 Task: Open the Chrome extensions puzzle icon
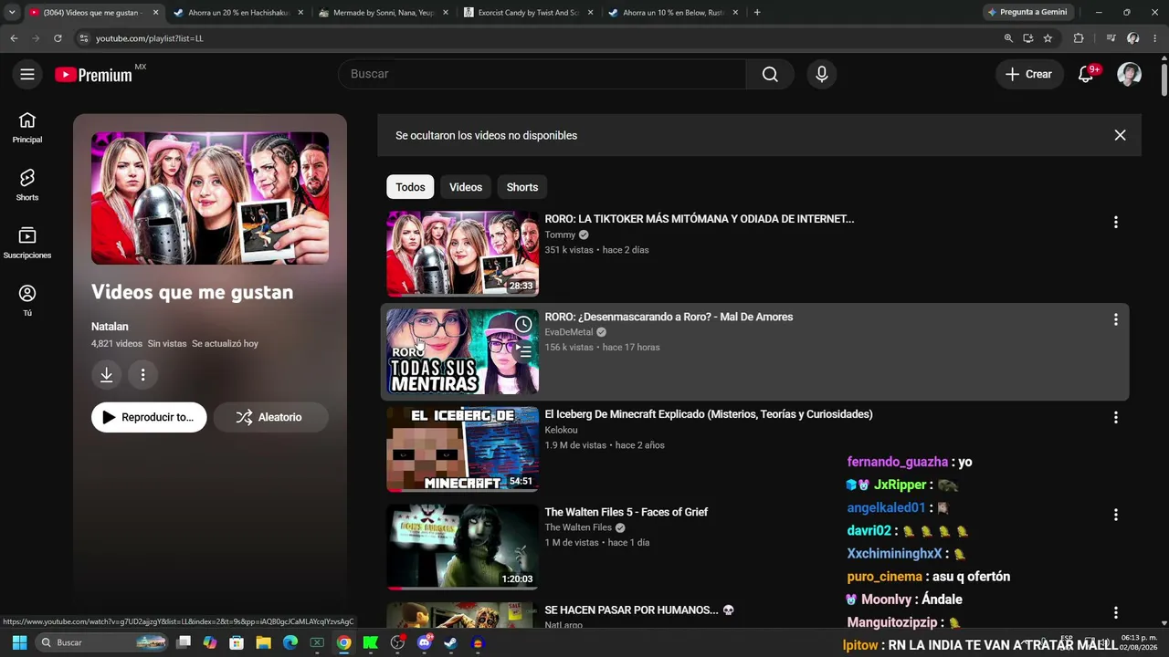click(1079, 38)
